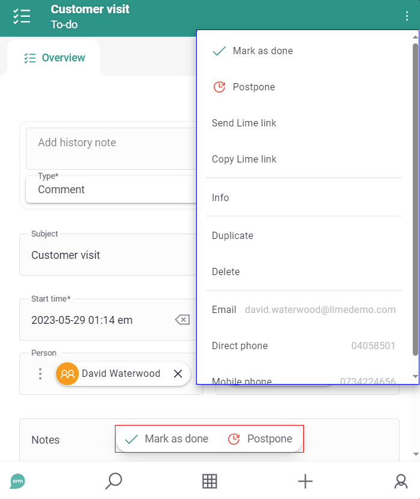Open the grid view icon in bottom bar

tap(209, 481)
